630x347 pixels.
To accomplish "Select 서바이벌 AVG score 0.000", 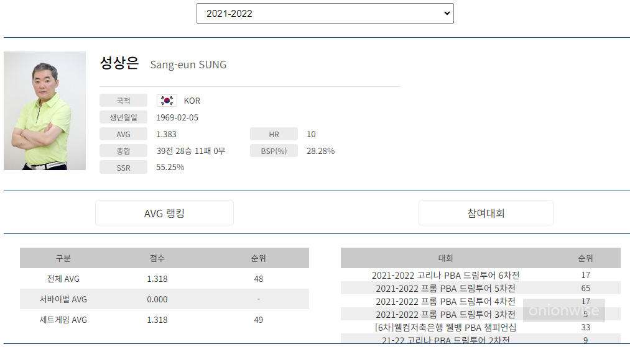I will [157, 299].
